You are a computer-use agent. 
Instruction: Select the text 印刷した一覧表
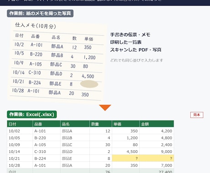pyautogui.click(x=126, y=42)
